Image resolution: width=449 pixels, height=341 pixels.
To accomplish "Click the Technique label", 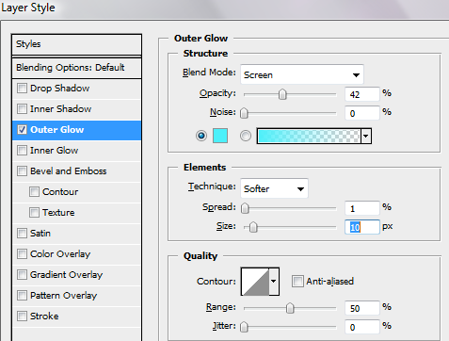I will point(212,187).
